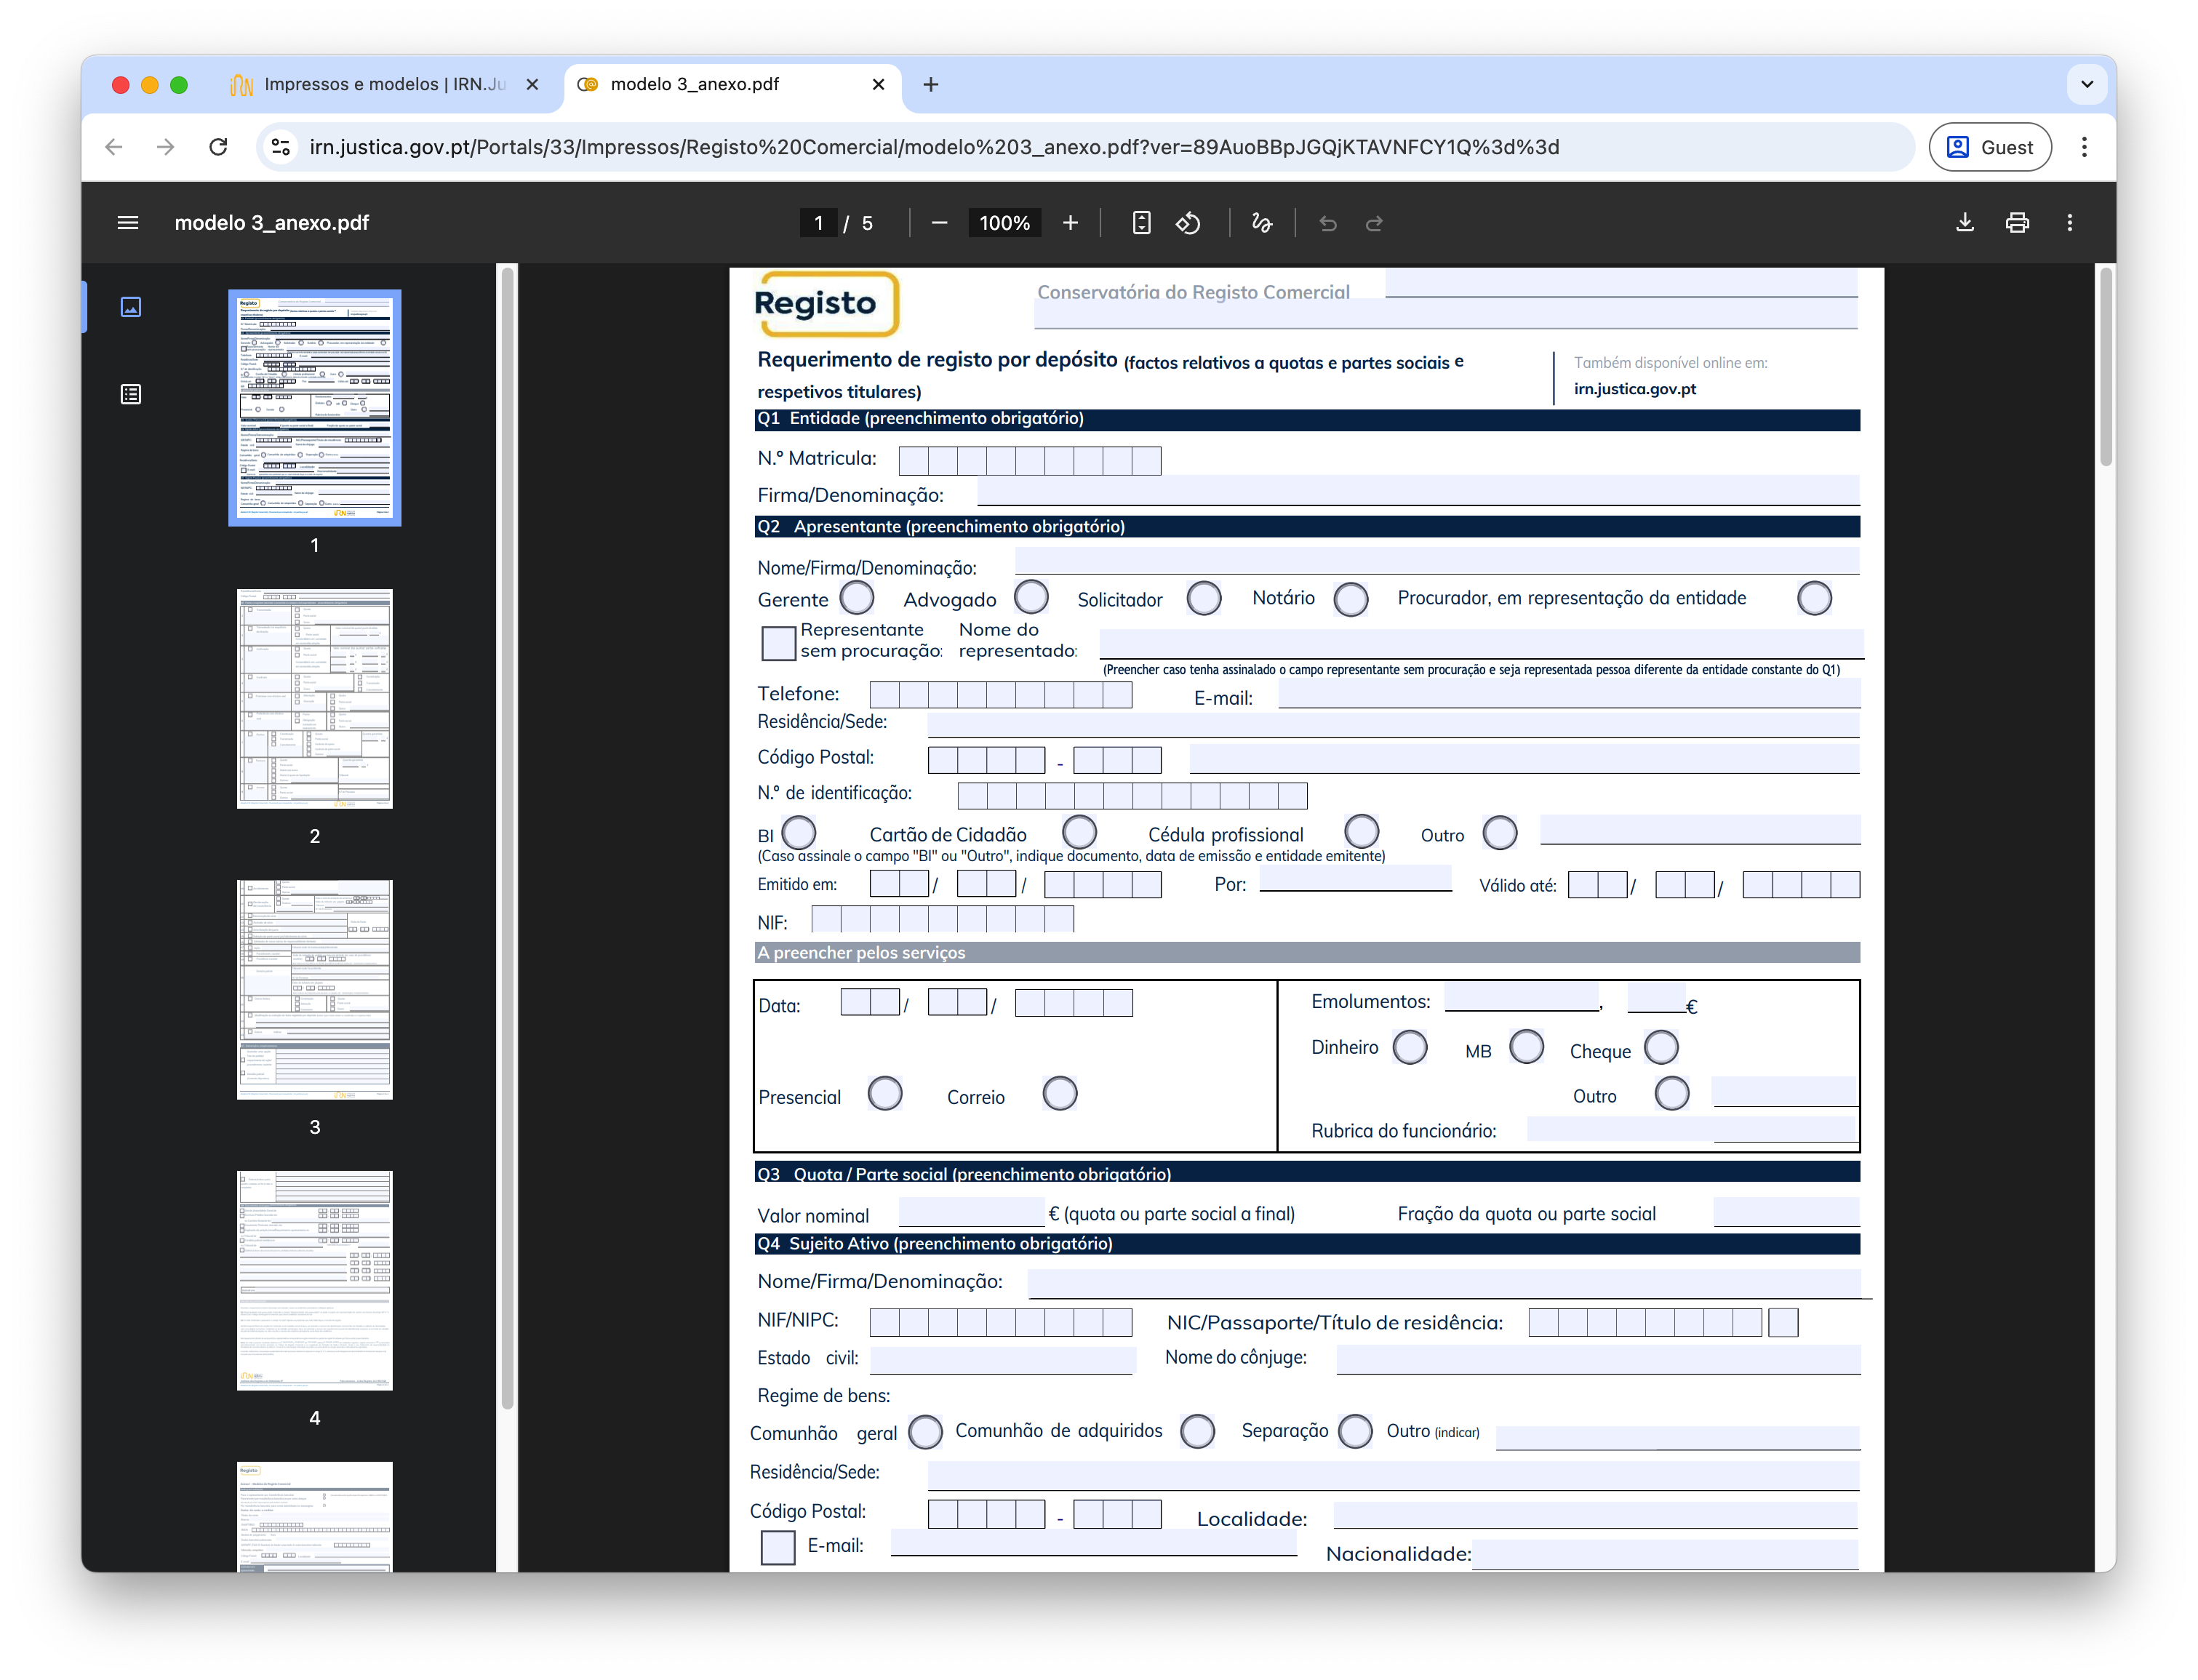The image size is (2198, 1680).
Task: Select the Cheque payment radio button
Action: coord(1661,1048)
